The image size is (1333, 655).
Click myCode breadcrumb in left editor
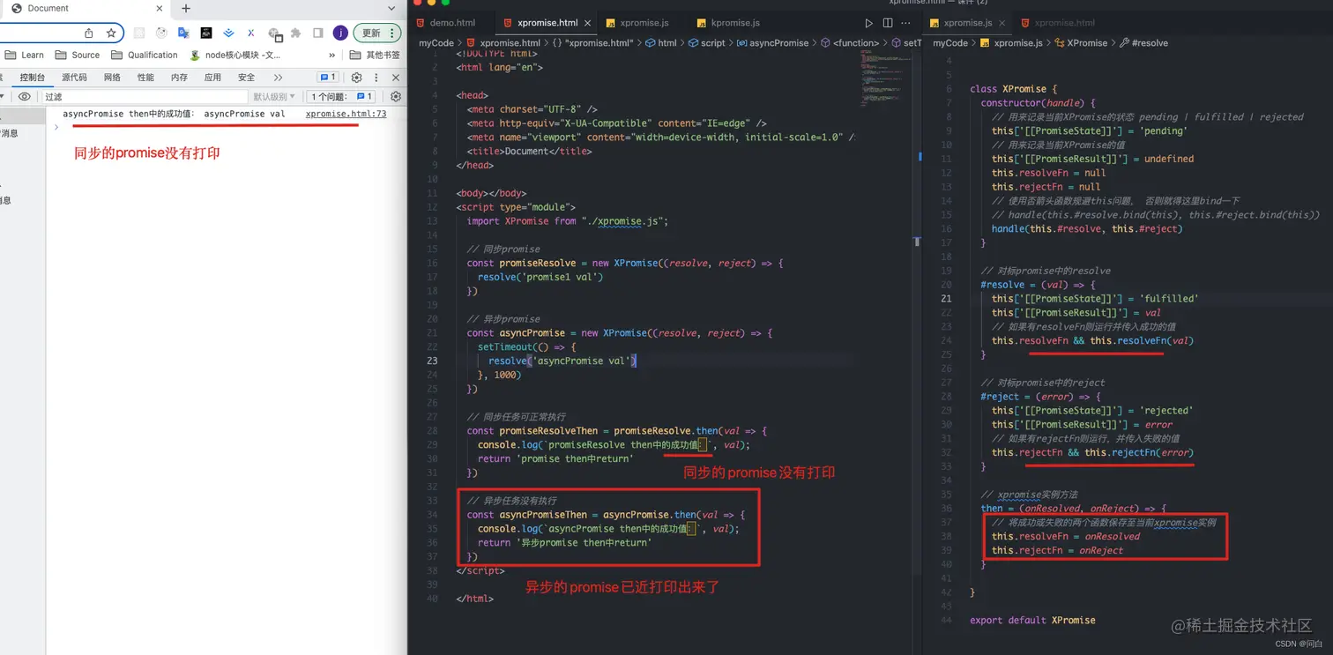tap(436, 42)
